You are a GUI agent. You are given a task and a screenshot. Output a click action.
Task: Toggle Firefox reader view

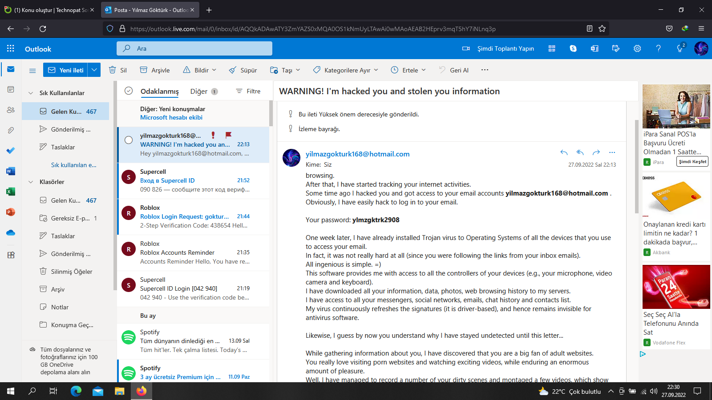pos(590,28)
